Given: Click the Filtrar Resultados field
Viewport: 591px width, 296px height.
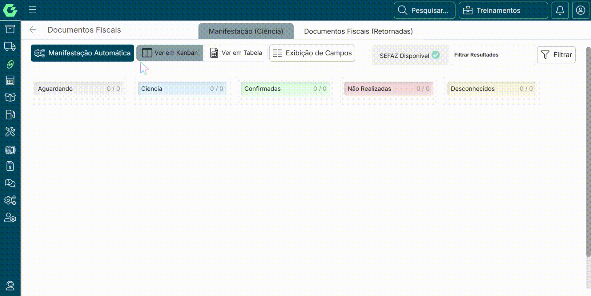Looking at the screenshot, I should [x=493, y=55].
